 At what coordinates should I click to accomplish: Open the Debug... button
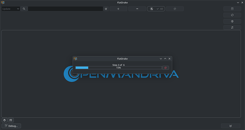11,126
